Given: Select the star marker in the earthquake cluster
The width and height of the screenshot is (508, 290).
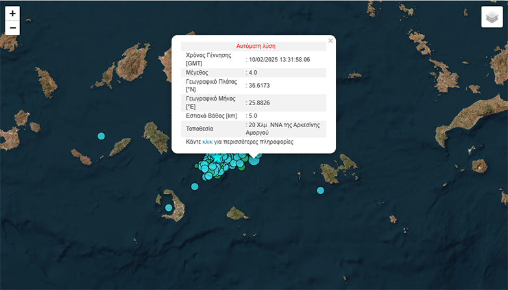Looking at the screenshot, I should [218, 158].
